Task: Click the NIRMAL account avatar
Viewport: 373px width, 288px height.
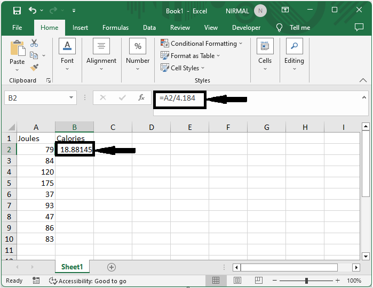Action: [260, 11]
